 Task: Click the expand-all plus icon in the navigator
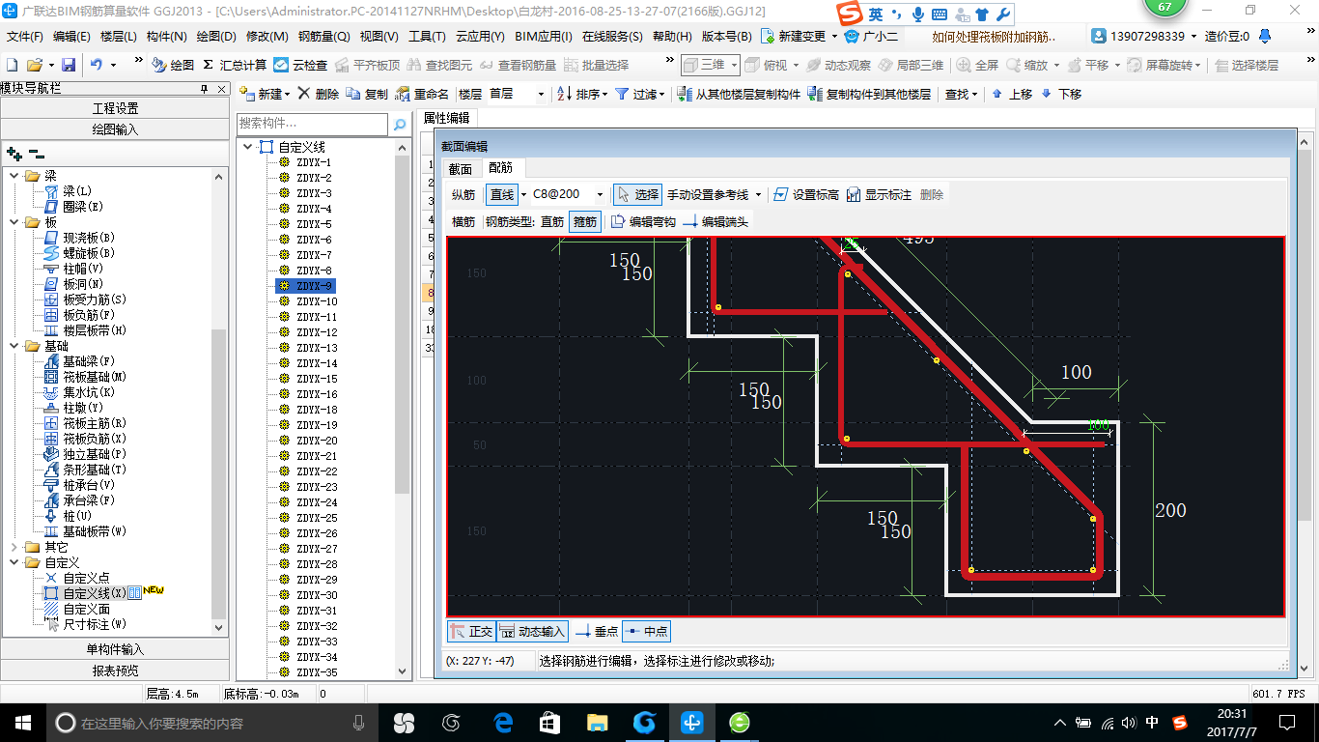coord(14,153)
